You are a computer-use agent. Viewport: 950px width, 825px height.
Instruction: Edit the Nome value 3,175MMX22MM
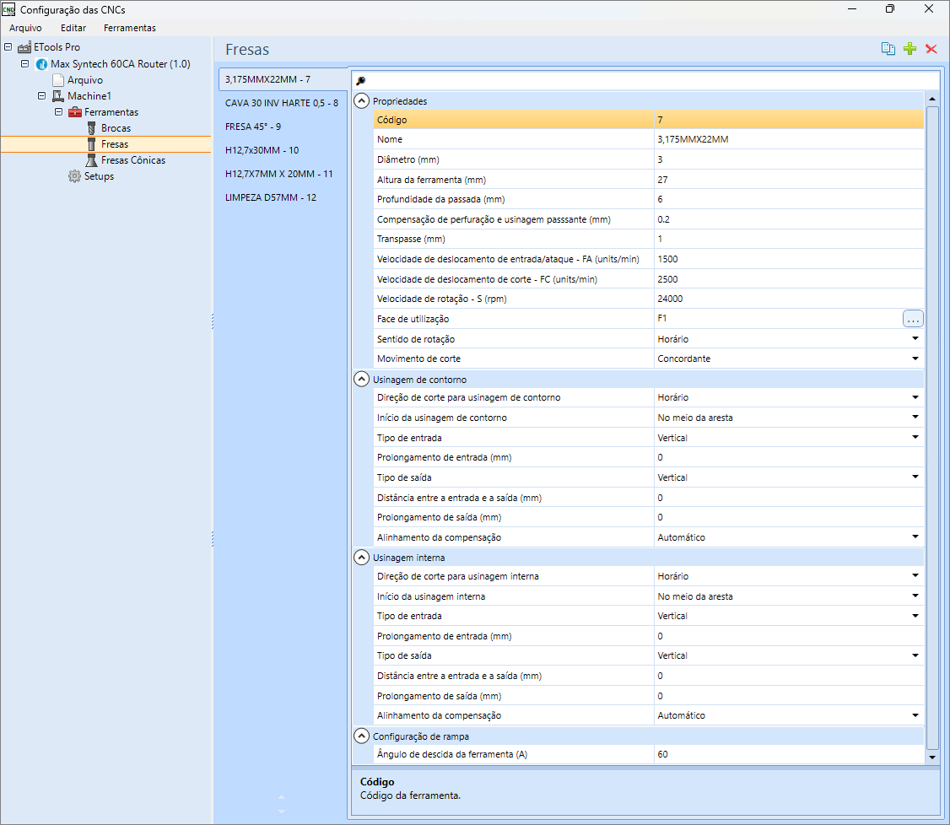coord(788,139)
